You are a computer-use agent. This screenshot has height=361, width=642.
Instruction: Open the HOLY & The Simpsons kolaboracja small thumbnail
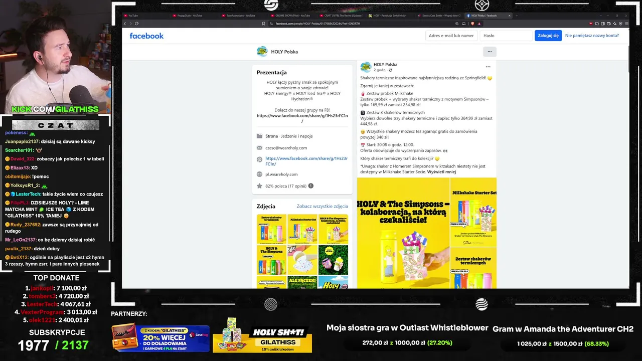tap(334, 229)
